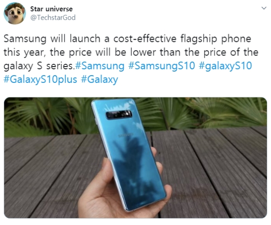Image resolution: width=271 pixels, height=225 pixels.
Task: Click the phone's rear camera module
Action: (x=119, y=114)
